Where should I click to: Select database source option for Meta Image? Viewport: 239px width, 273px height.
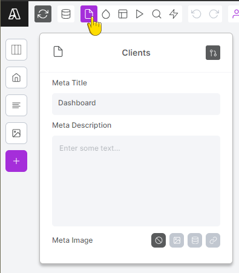coord(195,240)
